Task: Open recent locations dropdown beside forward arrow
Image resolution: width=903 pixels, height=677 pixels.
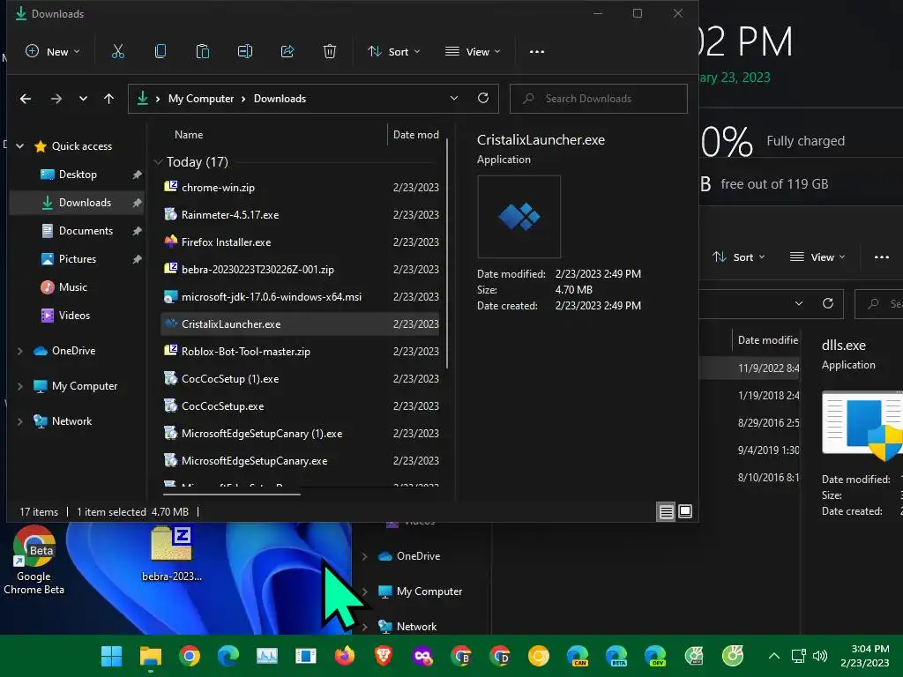Action: pyautogui.click(x=83, y=99)
